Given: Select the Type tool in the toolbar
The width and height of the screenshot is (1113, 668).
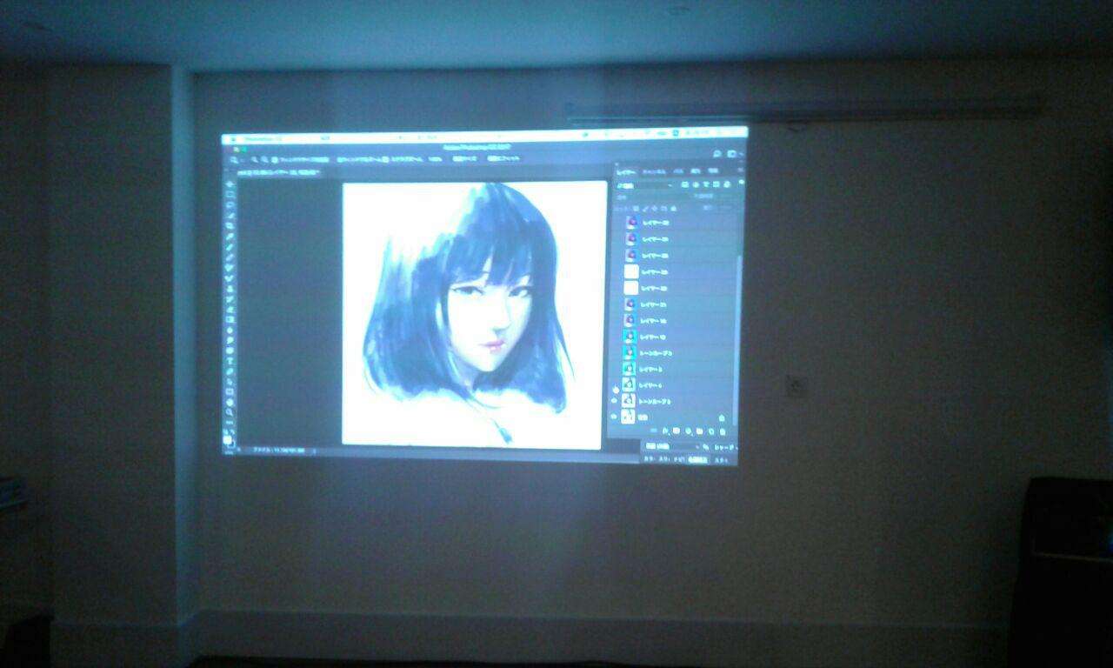Looking at the screenshot, I should 230,360.
